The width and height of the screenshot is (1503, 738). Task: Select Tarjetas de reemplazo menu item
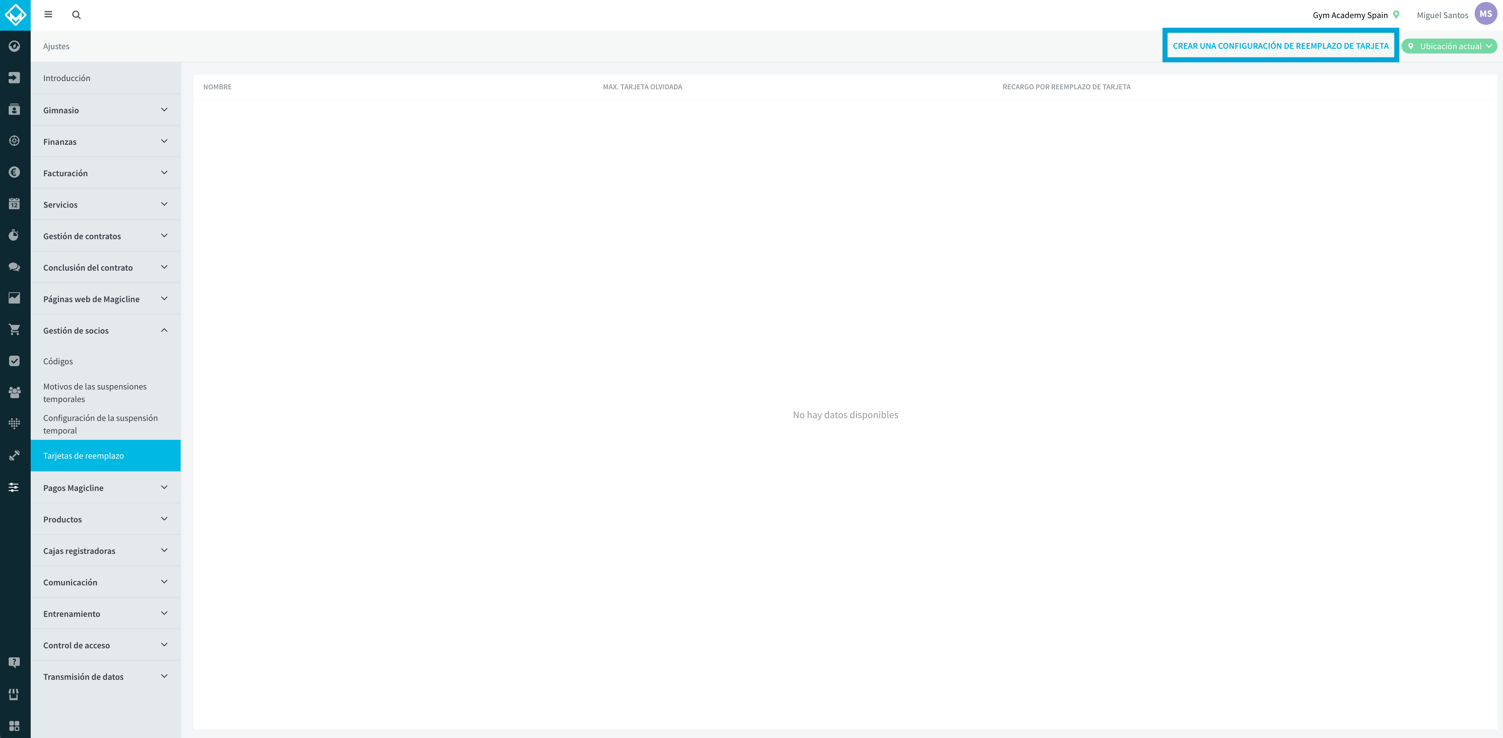tap(105, 456)
